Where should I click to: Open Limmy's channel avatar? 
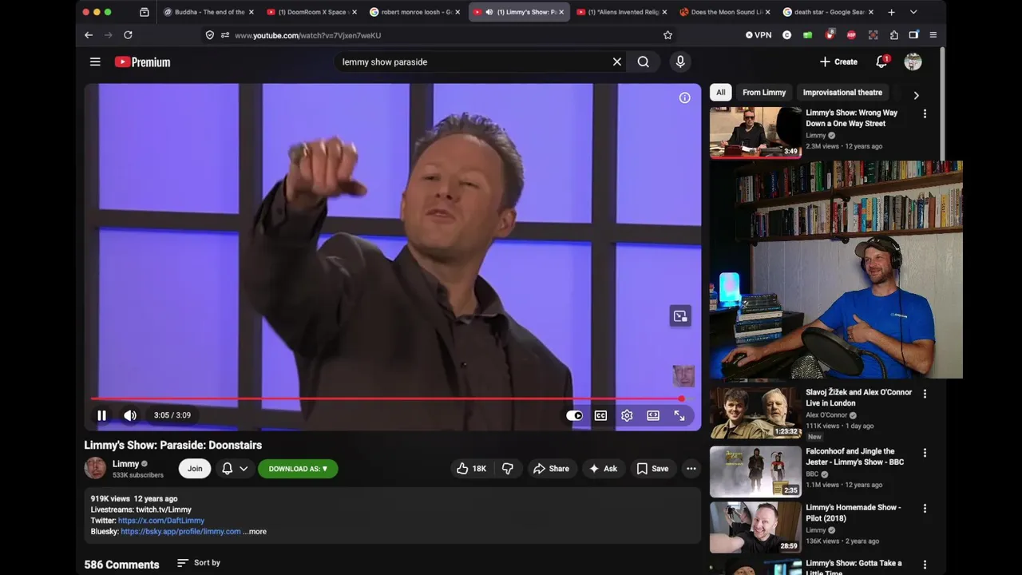[95, 468]
